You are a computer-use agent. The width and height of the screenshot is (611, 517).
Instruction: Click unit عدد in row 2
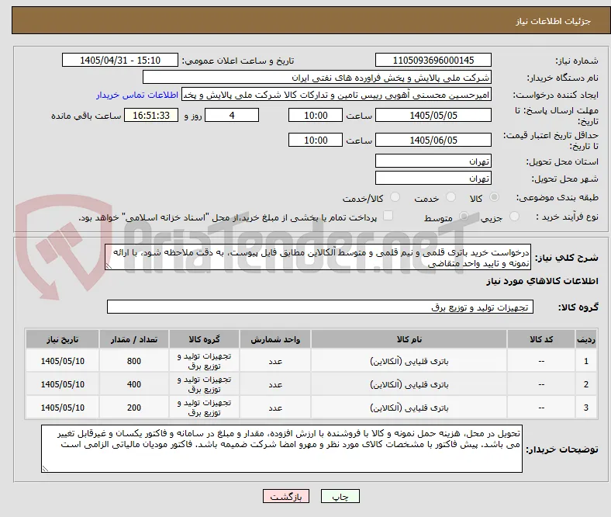point(275,385)
